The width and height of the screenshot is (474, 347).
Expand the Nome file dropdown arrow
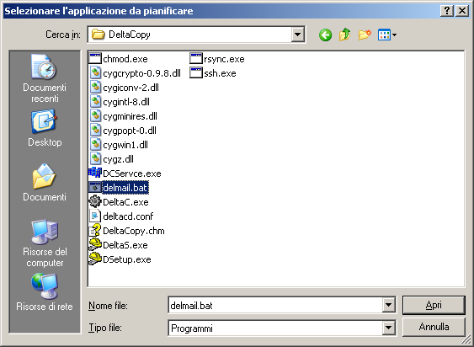point(388,305)
